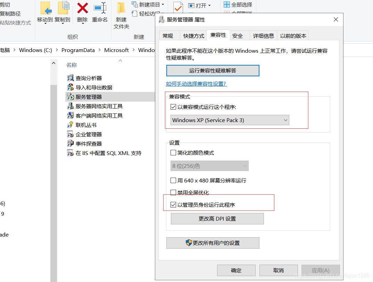Click 更改高 DPI 设置 button
373x282 pixels.
(x=217, y=219)
